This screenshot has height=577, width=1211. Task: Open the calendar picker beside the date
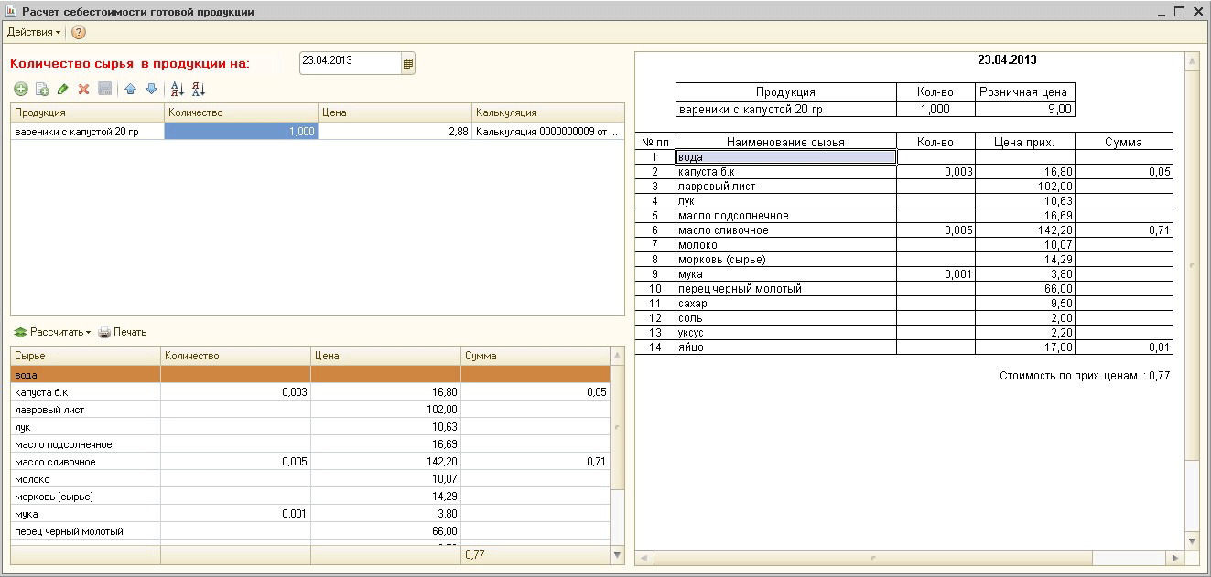tap(407, 63)
